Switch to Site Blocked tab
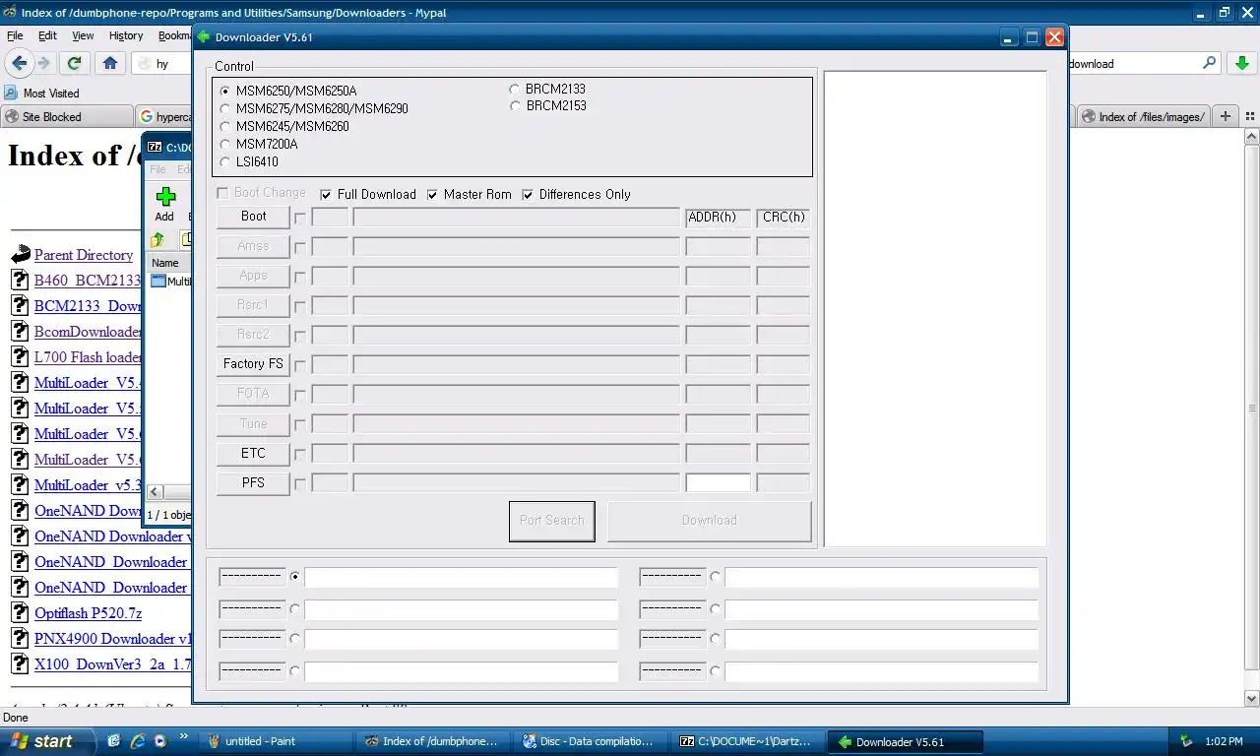Image resolution: width=1260 pixels, height=756 pixels. pyautogui.click(x=67, y=116)
